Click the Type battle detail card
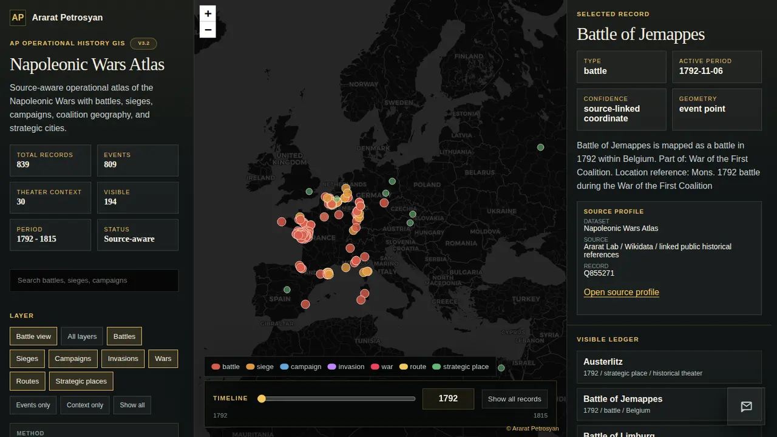Viewport: 777px width, 437px height. click(x=621, y=67)
